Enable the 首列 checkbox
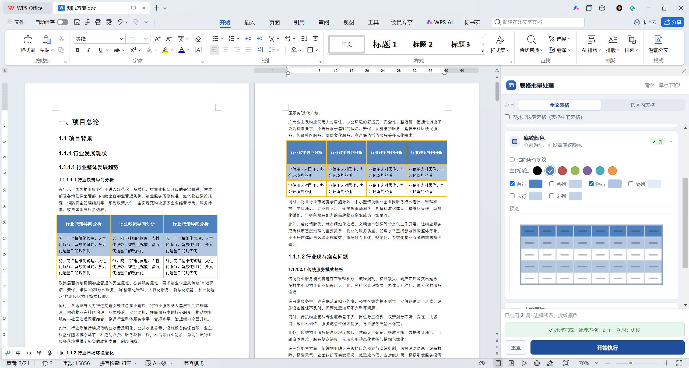The height and width of the screenshot is (368, 689). (552, 184)
